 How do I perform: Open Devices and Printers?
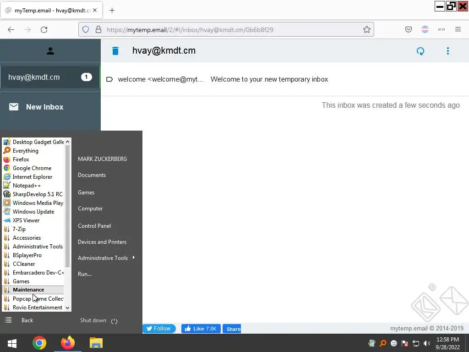click(102, 242)
